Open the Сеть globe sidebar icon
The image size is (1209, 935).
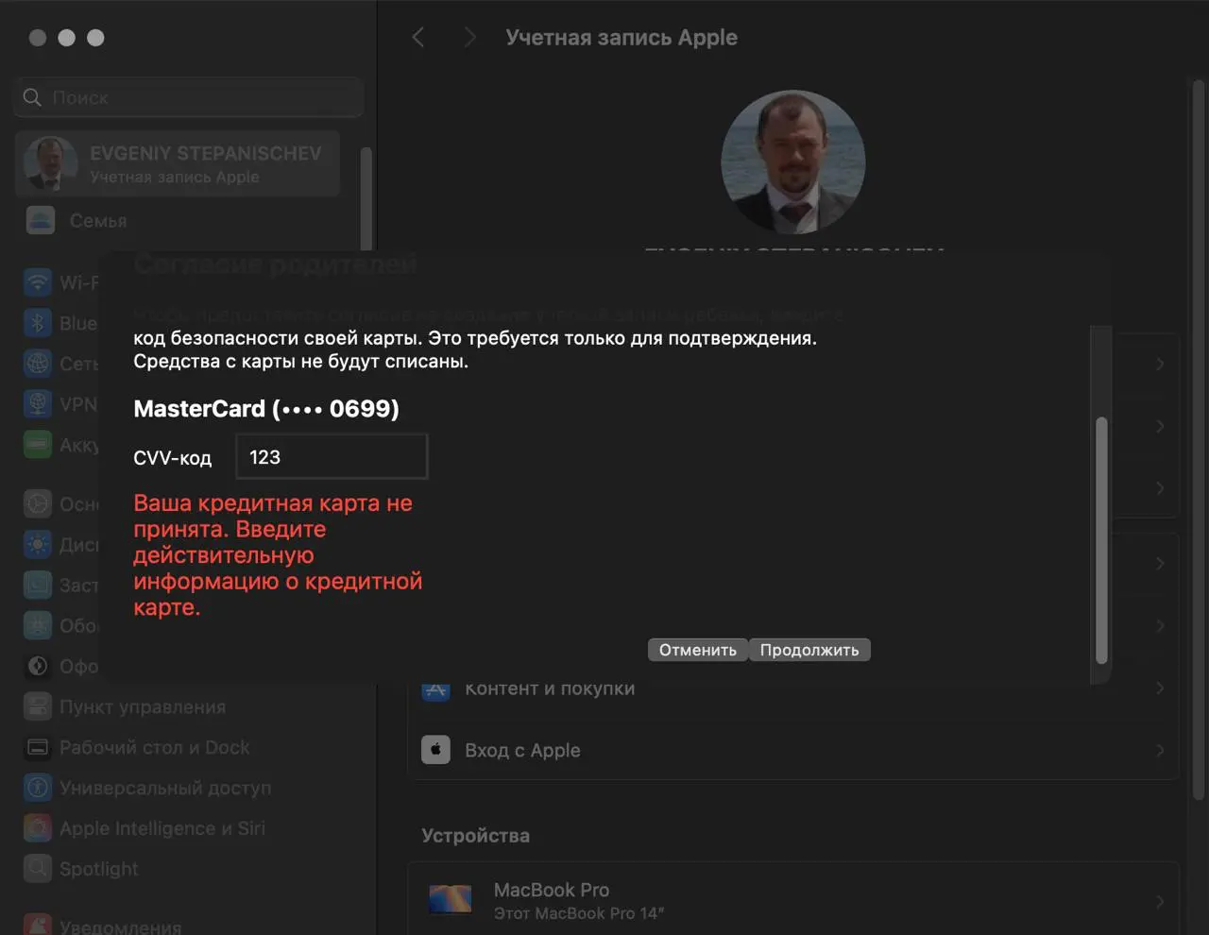[38, 364]
